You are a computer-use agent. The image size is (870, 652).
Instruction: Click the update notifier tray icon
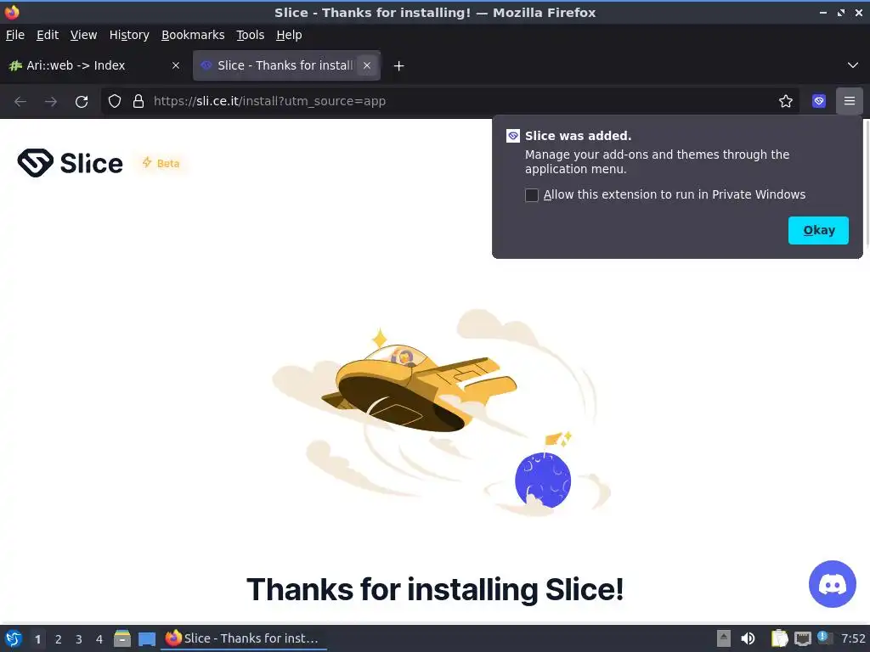point(825,638)
